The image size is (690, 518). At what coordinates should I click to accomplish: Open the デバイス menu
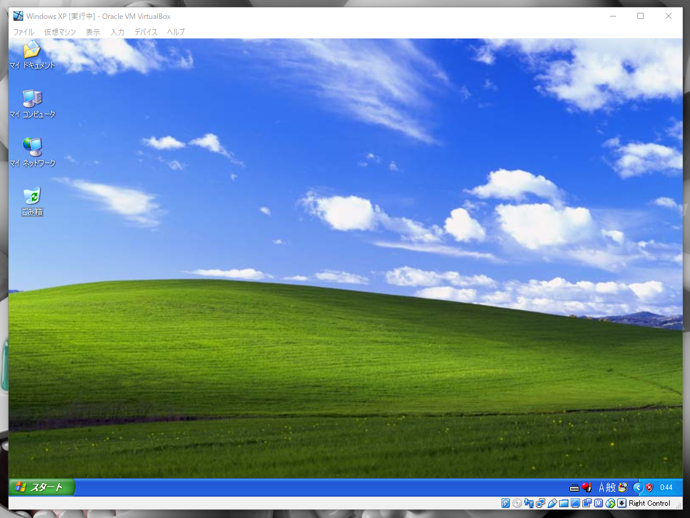(146, 32)
